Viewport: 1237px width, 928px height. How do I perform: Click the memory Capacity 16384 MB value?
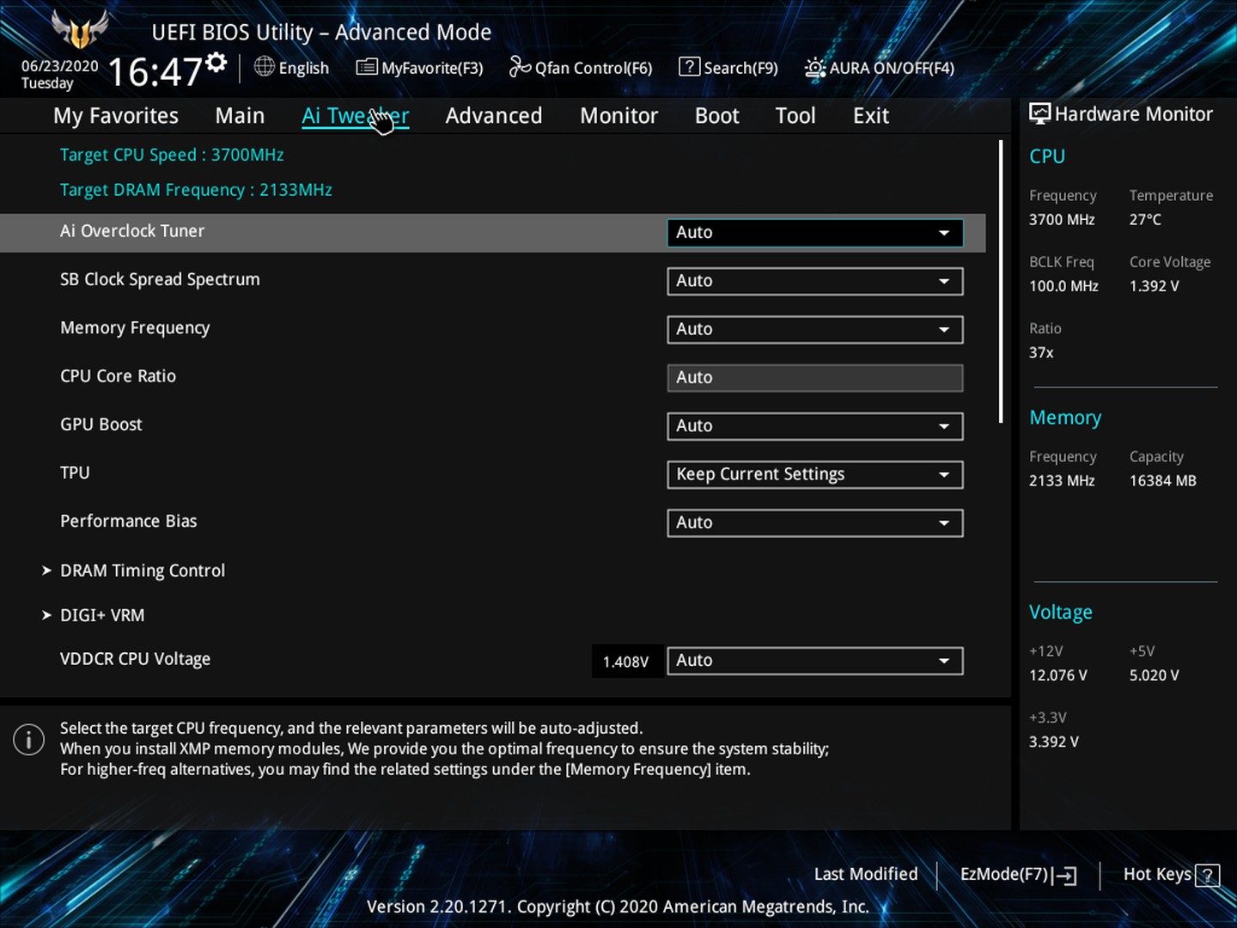tap(1163, 481)
